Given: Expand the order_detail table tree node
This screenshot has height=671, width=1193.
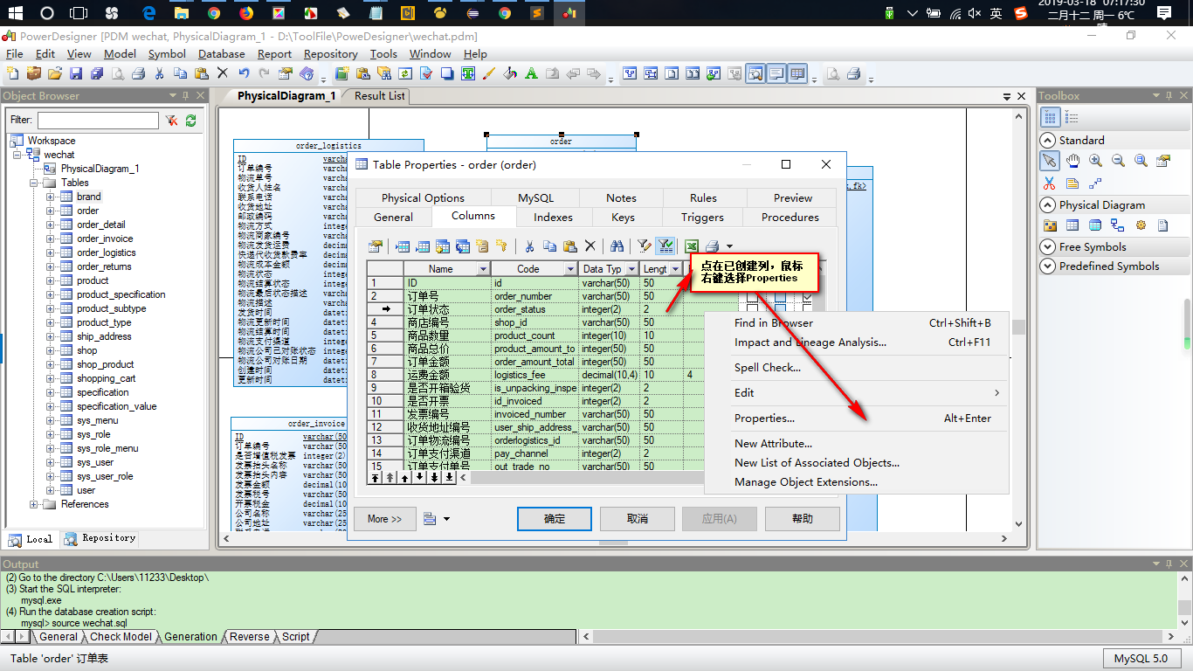Looking at the screenshot, I should 51,225.
